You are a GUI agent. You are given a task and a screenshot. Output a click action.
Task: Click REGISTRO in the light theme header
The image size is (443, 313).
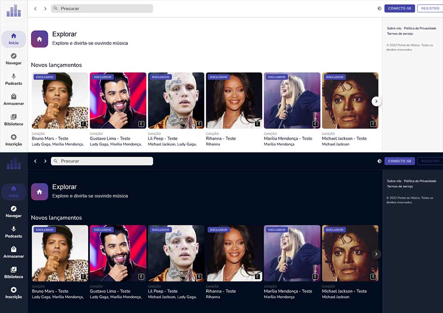[430, 8]
